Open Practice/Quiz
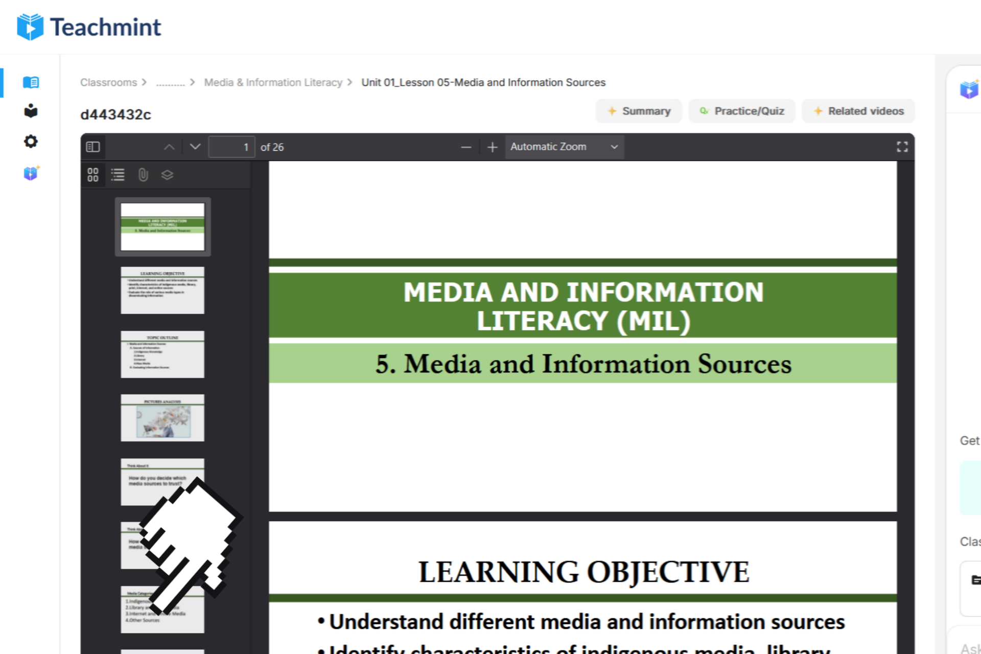The height and width of the screenshot is (654, 981). 742,111
